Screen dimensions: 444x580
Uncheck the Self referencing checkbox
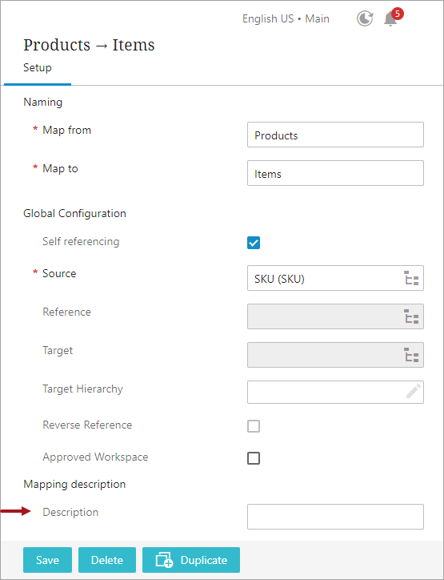(x=254, y=243)
